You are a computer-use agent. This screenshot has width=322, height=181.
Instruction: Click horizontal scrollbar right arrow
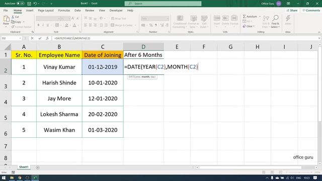(316, 167)
